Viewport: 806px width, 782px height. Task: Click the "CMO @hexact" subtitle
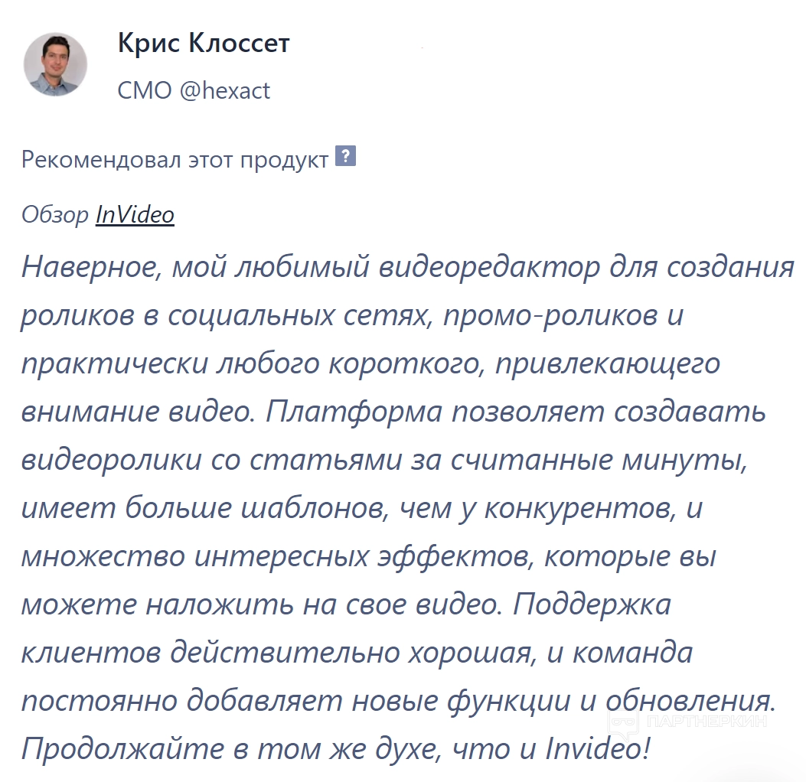[x=194, y=91]
